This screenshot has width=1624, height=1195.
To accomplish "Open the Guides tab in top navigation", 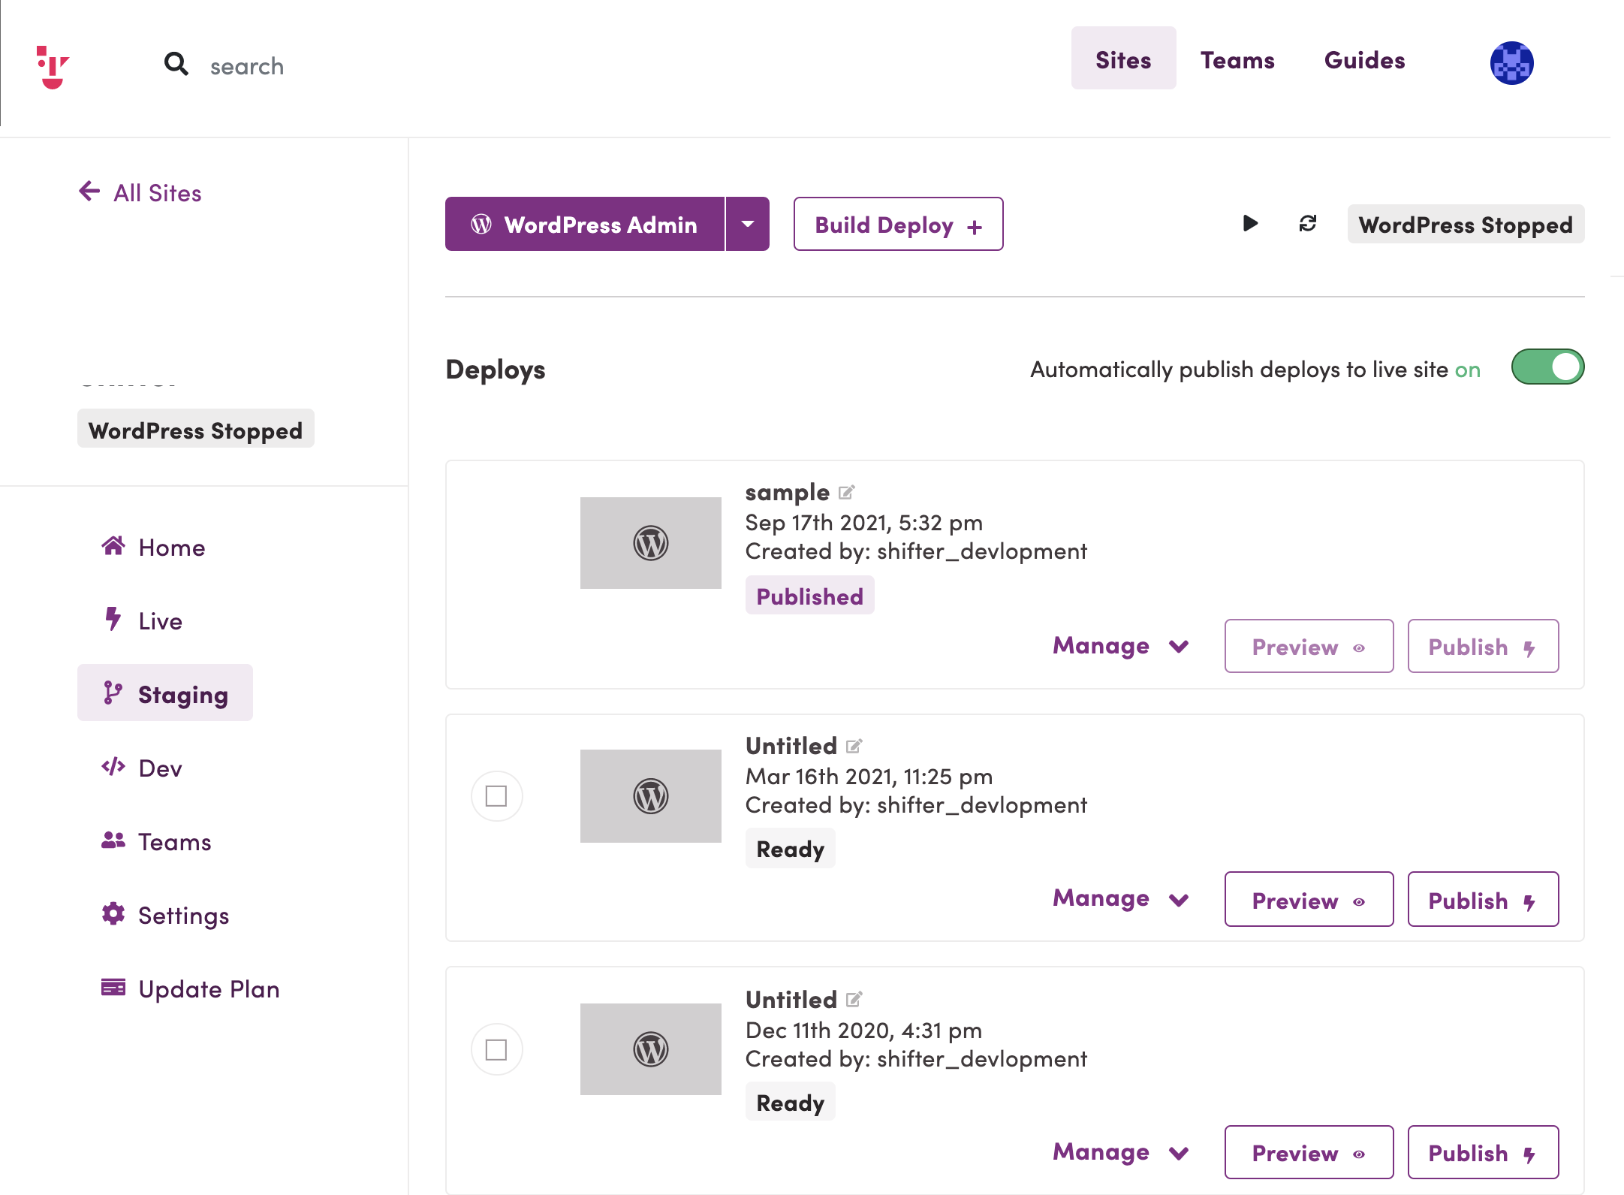I will (1364, 60).
